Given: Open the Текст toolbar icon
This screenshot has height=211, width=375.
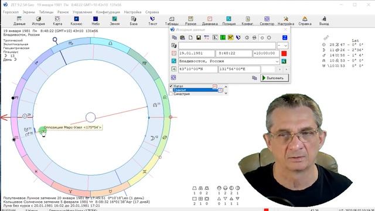Looking at the screenshot, I should click(x=152, y=21).
